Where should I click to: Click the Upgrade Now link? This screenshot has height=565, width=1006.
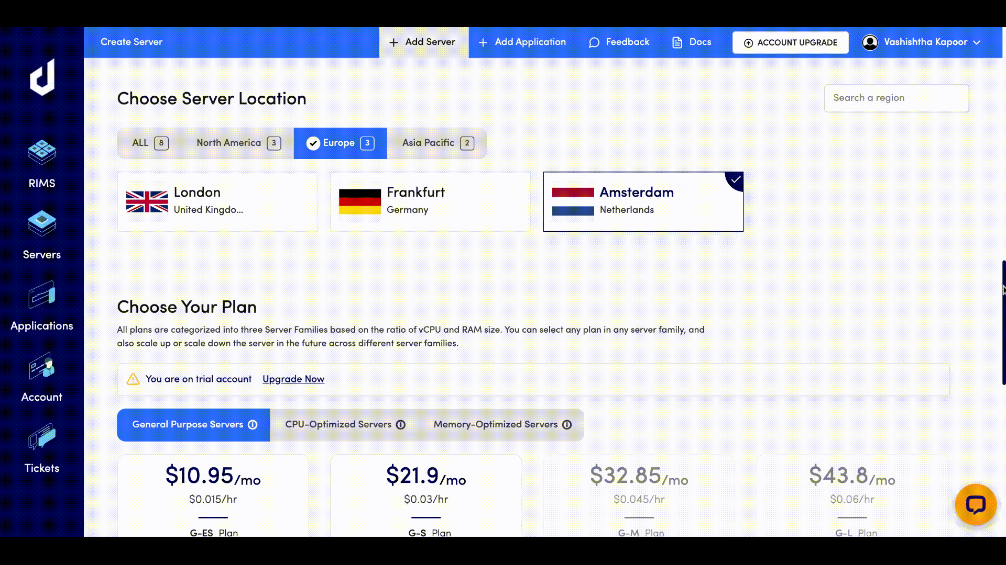[293, 379]
